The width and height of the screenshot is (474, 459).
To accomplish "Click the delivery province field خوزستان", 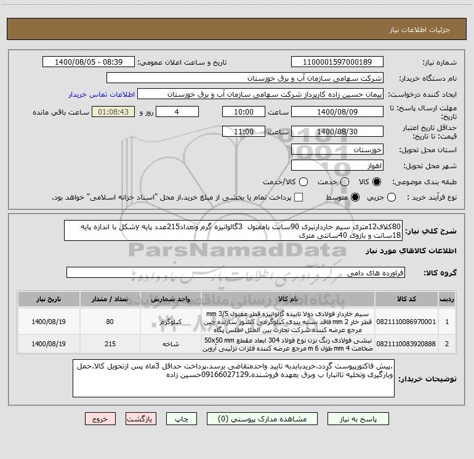I will (337, 150).
